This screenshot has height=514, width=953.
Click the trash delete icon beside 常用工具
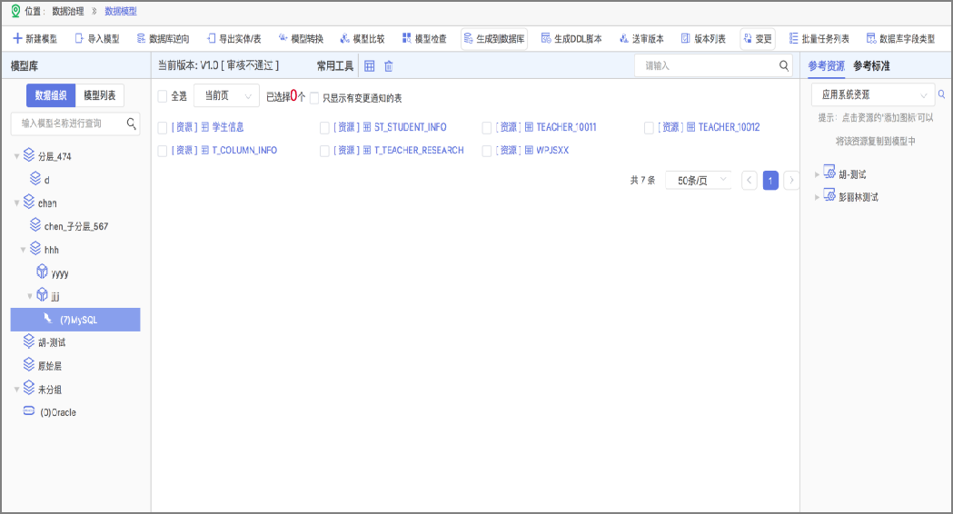click(389, 66)
